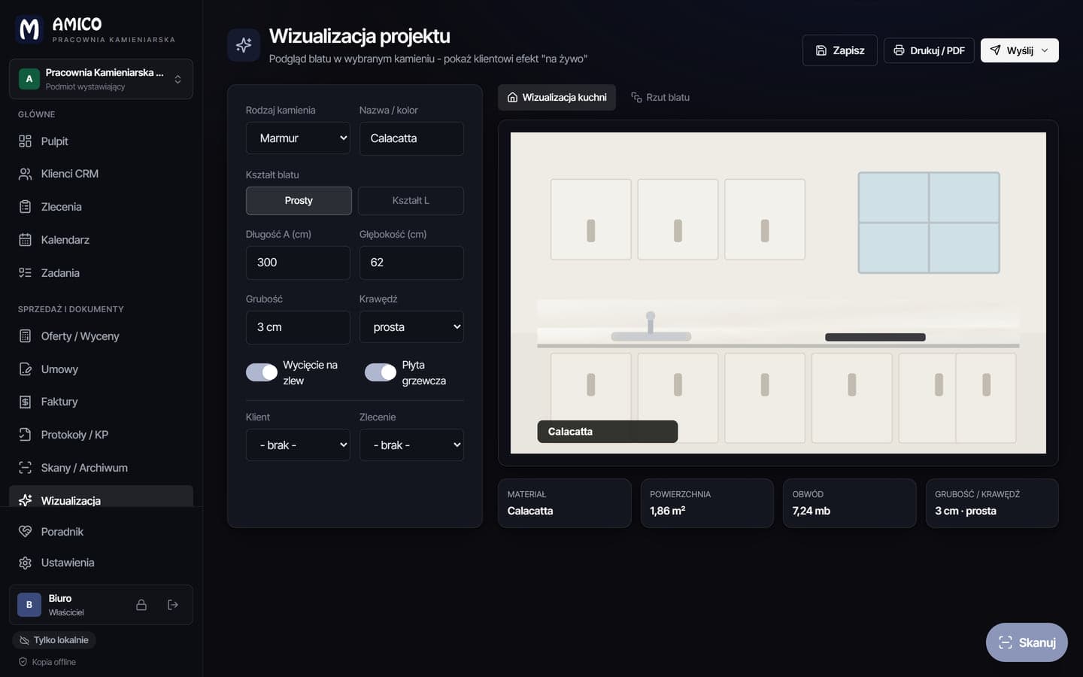This screenshot has width=1083, height=677.
Task: Click the Skany / Archiwum scan icon
Action: click(x=25, y=468)
